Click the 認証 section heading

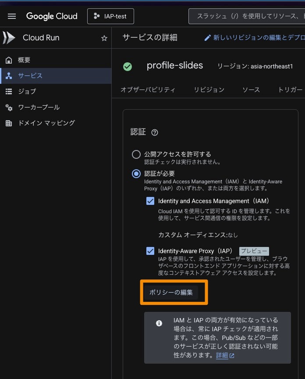tap(138, 132)
